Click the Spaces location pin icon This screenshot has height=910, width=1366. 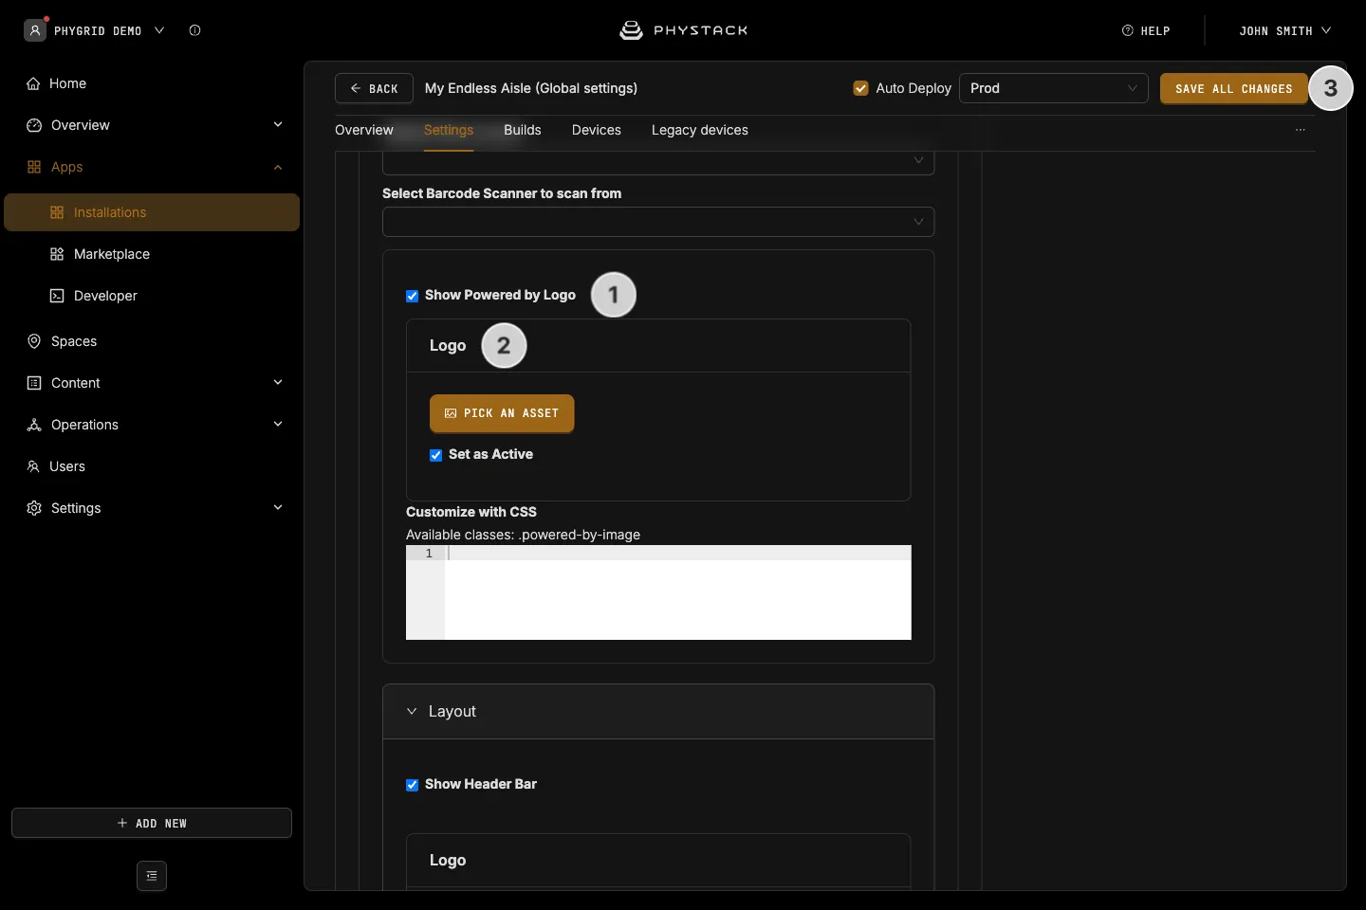(34, 341)
